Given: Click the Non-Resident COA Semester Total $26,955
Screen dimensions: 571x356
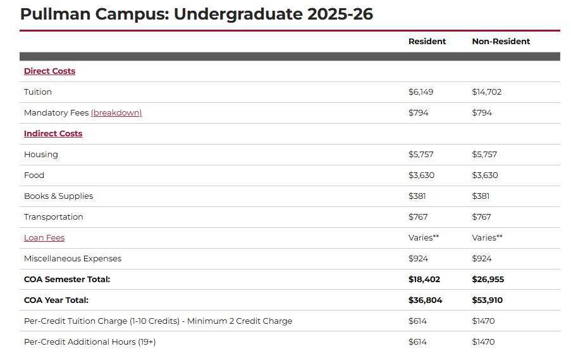Looking at the screenshot, I should coord(488,280).
